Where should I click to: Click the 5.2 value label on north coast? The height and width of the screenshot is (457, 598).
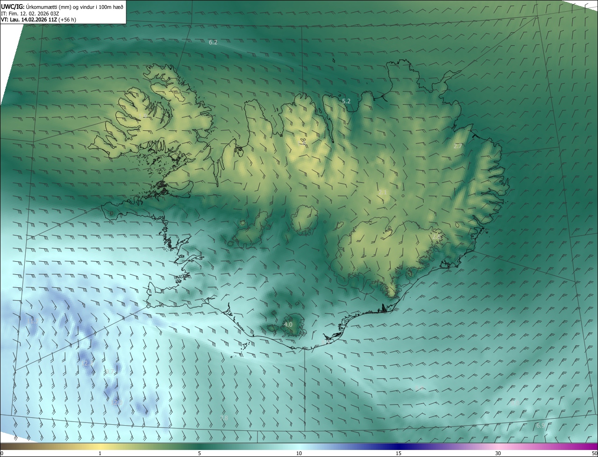click(346, 101)
